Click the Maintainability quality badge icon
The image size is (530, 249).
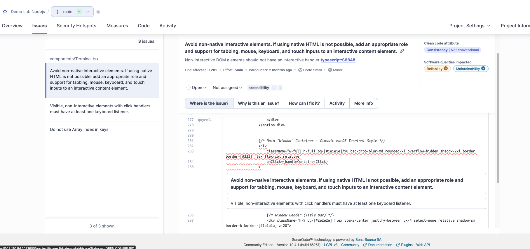pos(483,69)
